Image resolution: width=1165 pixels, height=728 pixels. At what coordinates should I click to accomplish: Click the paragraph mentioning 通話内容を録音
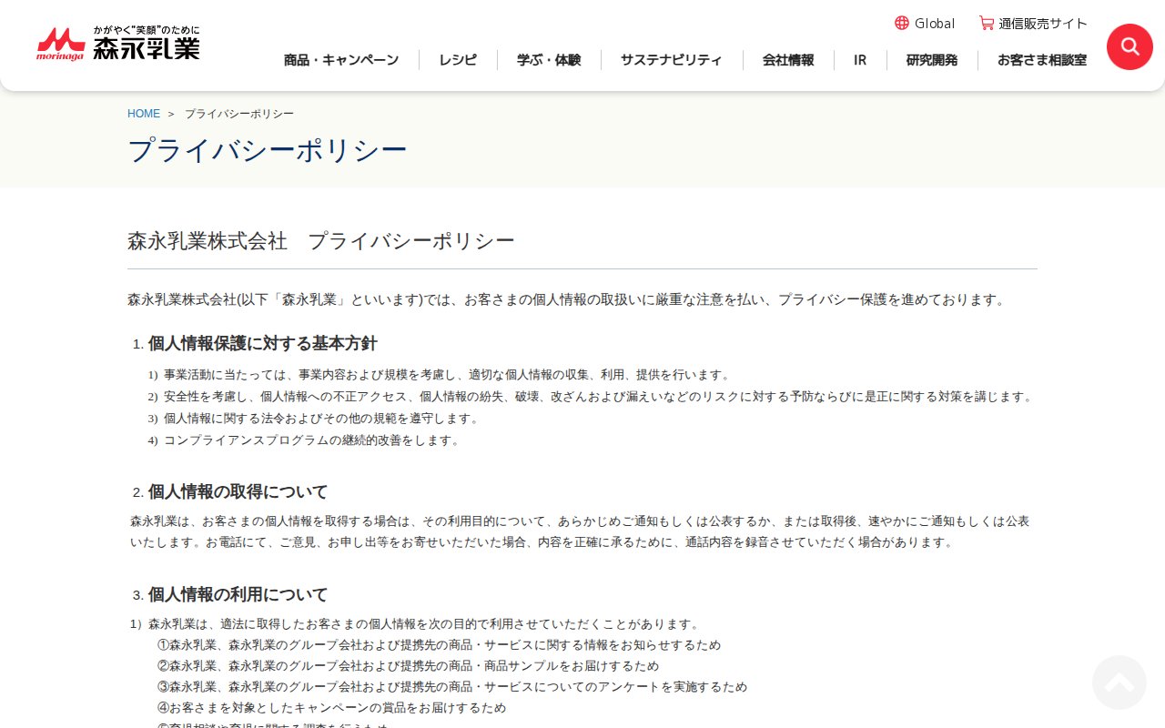point(580,531)
